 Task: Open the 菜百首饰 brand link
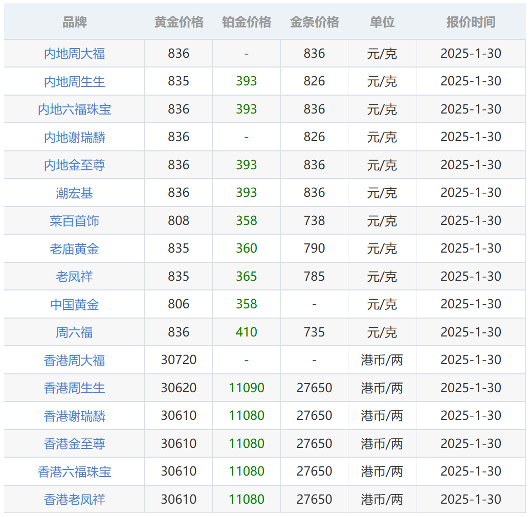pos(75,221)
